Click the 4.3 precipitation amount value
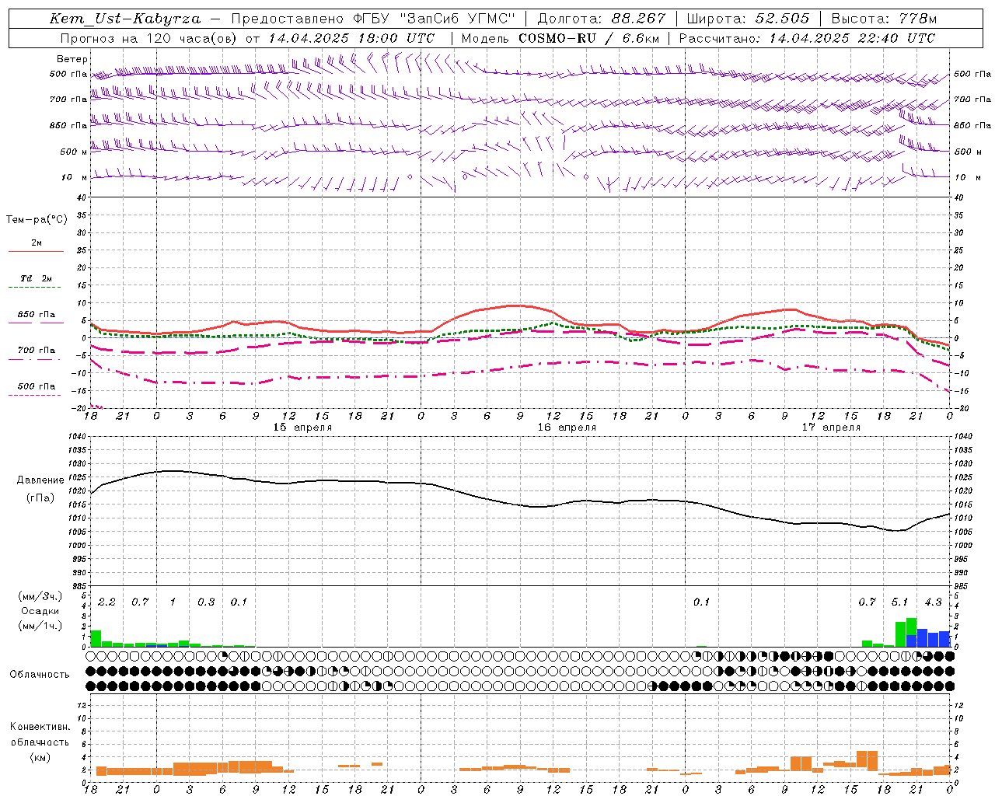Screen dimensions: 995x796 pos(933,602)
